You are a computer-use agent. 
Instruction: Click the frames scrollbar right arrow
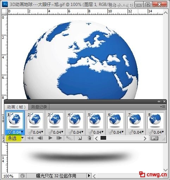click(x=145, y=138)
